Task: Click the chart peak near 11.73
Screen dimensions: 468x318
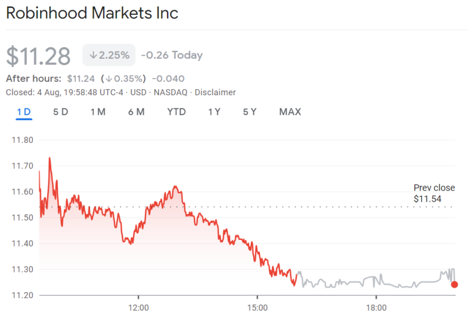Action: tap(50, 158)
